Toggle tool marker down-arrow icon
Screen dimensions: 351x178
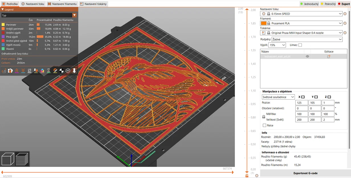tap(74, 70)
